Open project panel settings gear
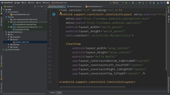Image resolution: width=170 pixels, height=95 pixels. (x=42, y=7)
